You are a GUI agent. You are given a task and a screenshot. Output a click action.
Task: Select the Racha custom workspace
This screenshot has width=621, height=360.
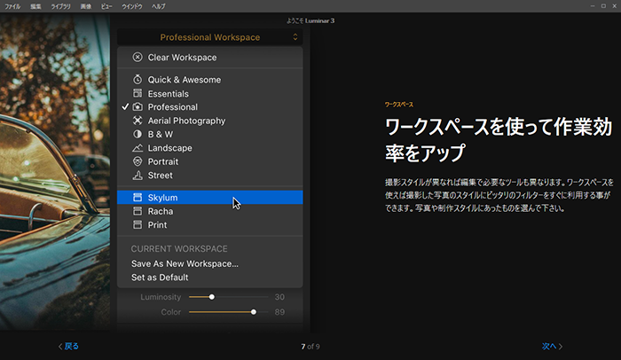(x=210, y=211)
